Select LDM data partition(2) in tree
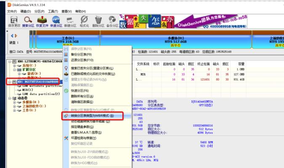284x168 pixels. (x=41, y=94)
